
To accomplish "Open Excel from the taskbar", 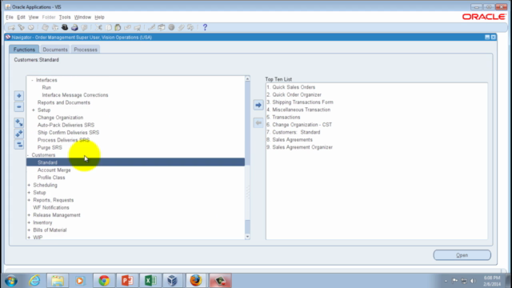I will [x=150, y=281].
